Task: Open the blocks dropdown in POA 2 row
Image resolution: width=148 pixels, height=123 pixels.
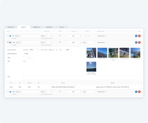Action: click(x=88, y=92)
